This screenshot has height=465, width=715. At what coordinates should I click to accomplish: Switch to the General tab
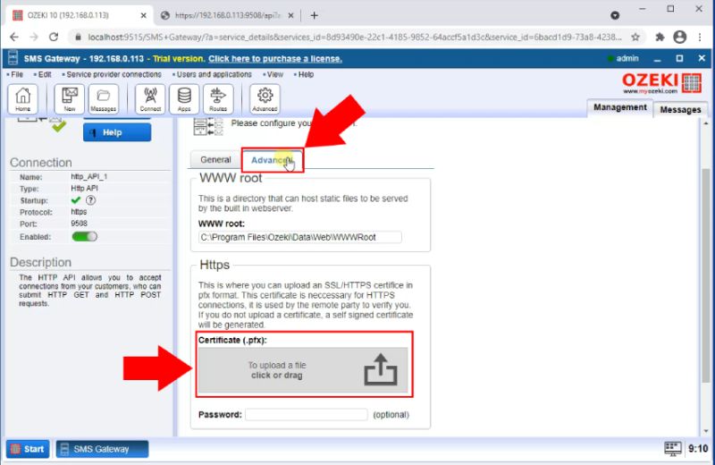click(x=215, y=160)
